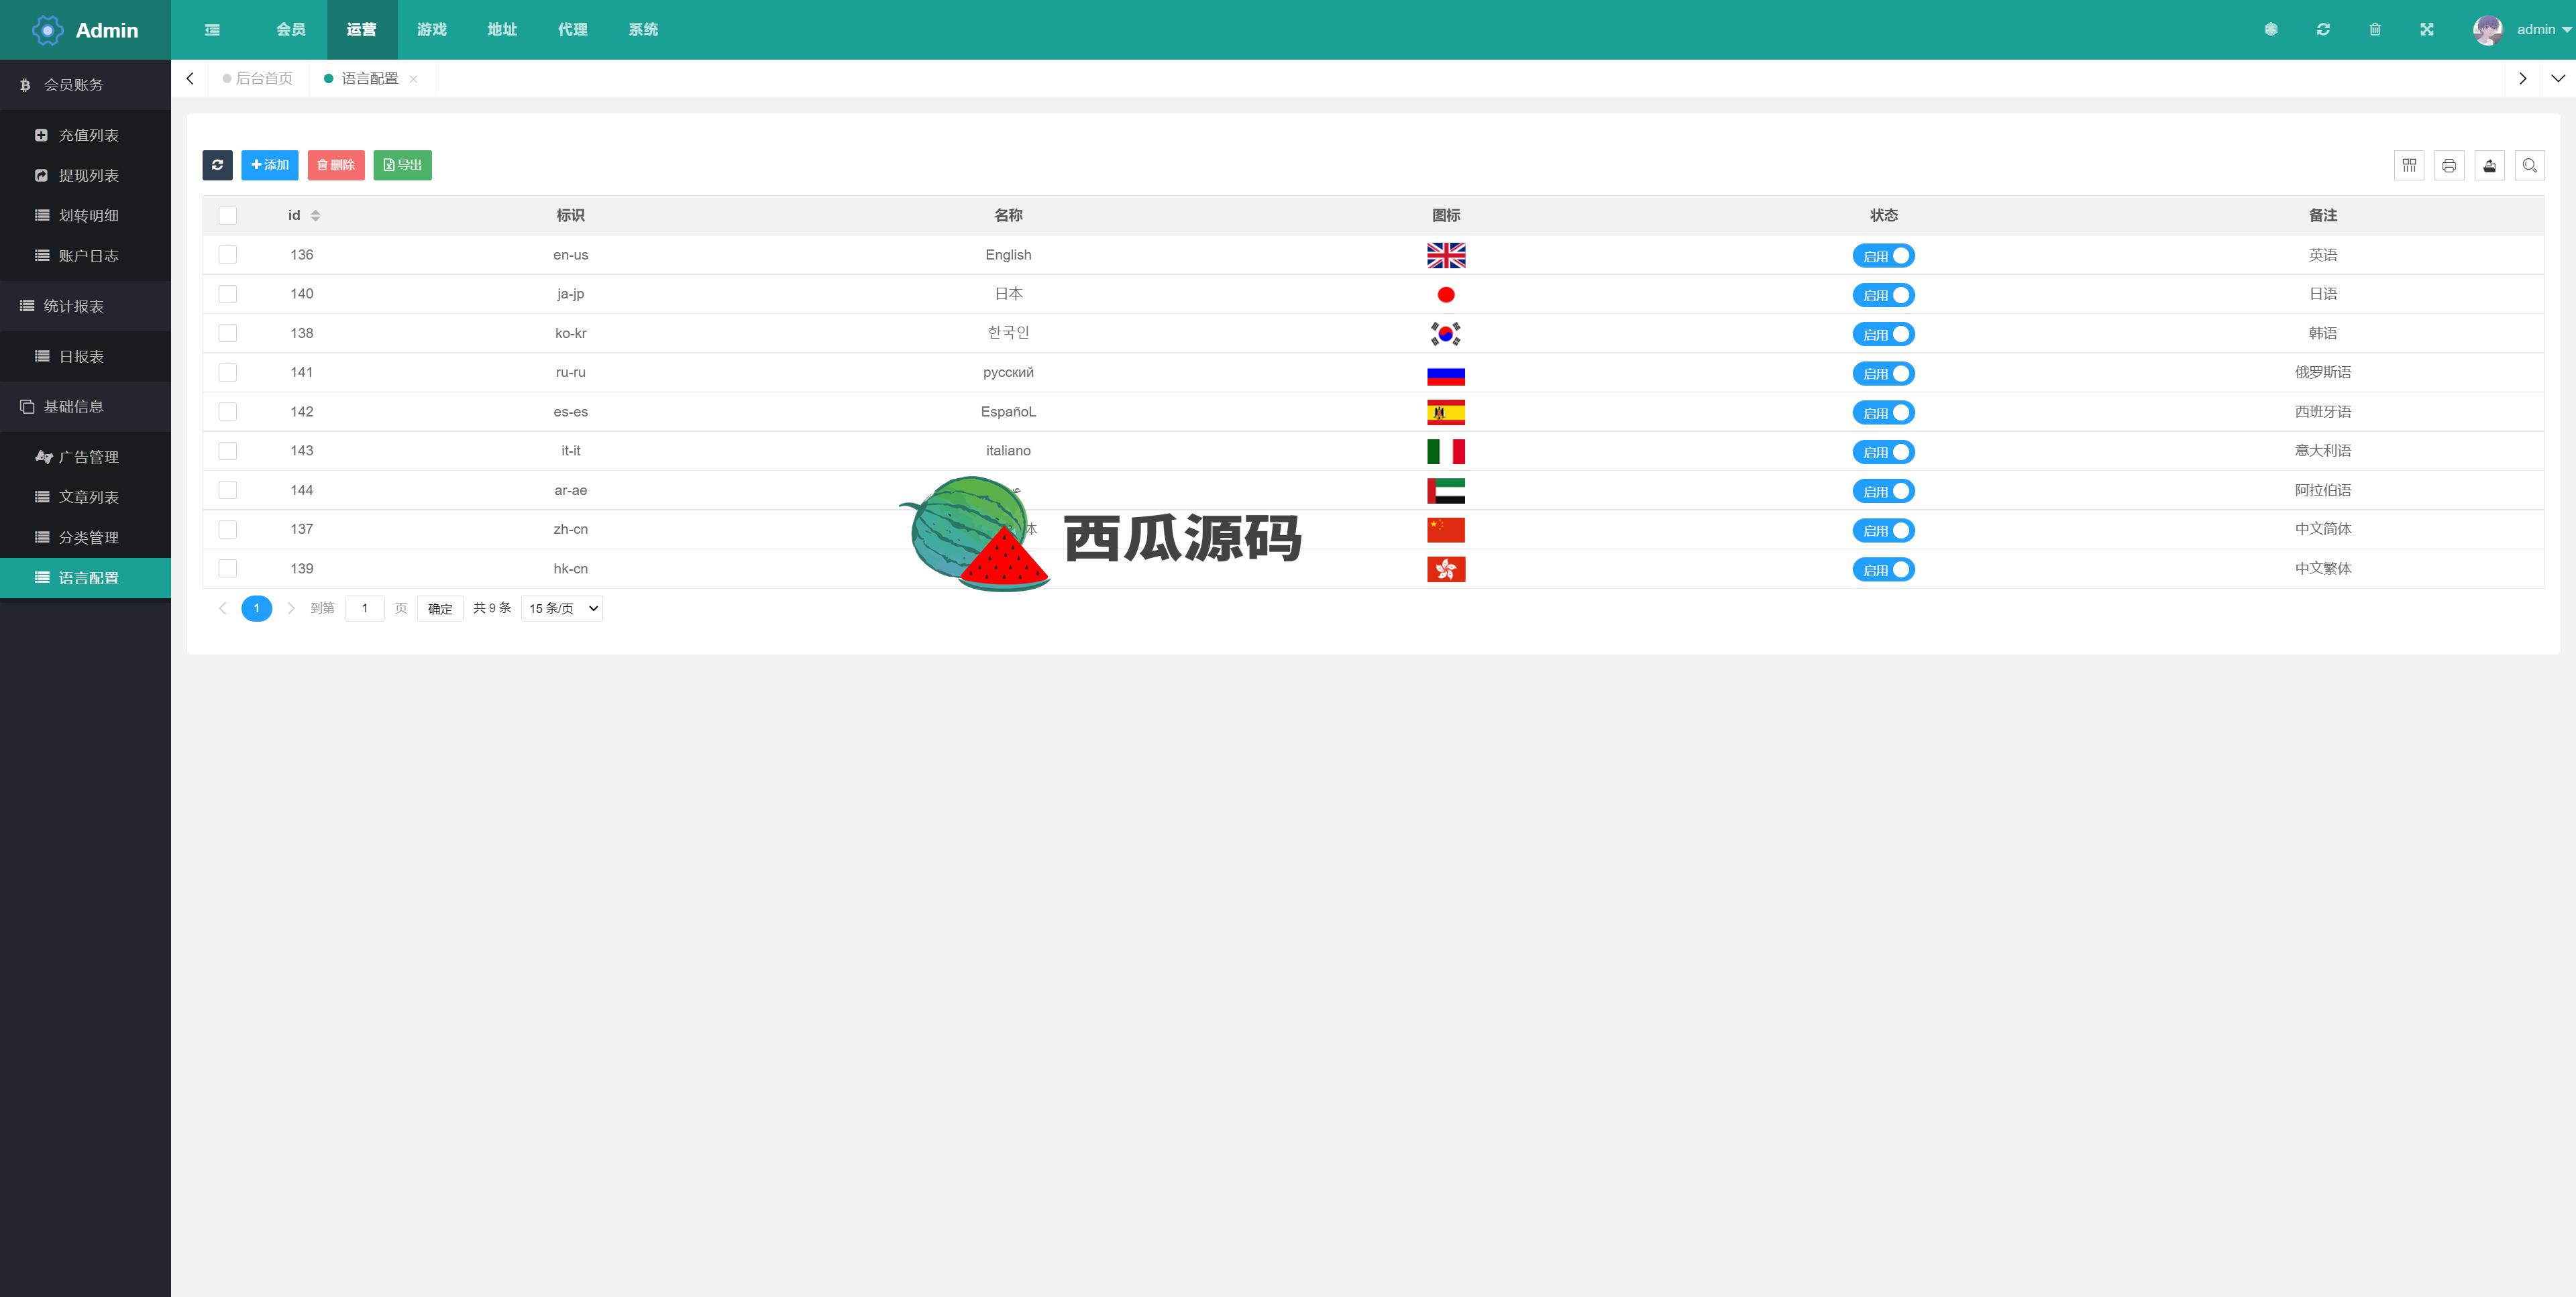Toggle fullscreen with the expand icon

pos(2427,30)
